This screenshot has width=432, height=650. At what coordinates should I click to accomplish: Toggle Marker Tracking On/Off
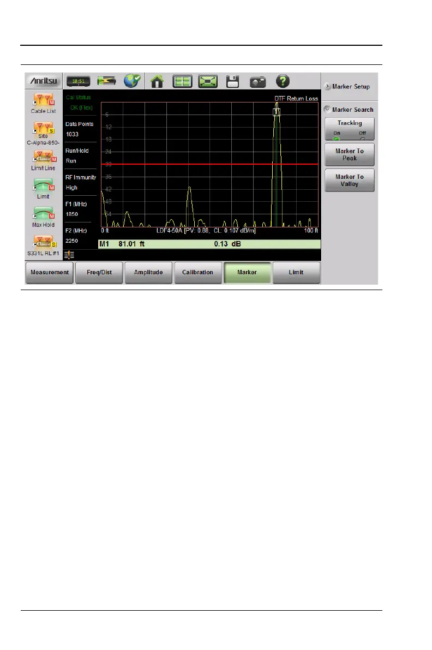[x=350, y=129]
